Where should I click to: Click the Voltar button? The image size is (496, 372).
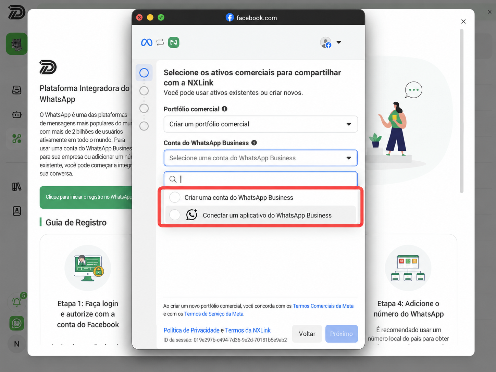[307, 334]
